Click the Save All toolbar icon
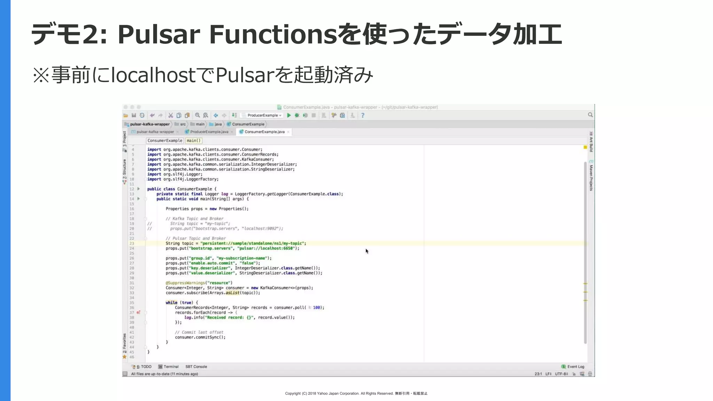This screenshot has width=713, height=401. (x=134, y=115)
